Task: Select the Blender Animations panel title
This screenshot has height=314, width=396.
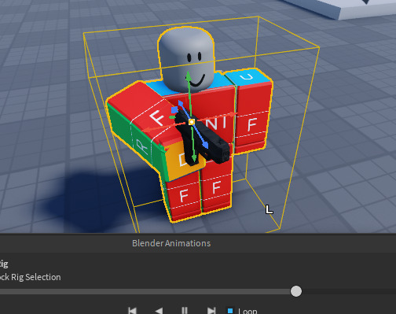Action: 171,243
